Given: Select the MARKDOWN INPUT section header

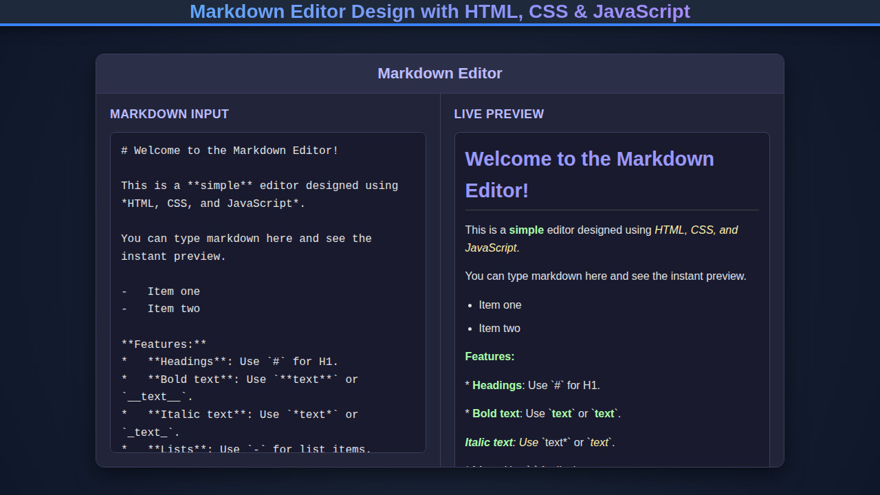Looking at the screenshot, I should 169,114.
